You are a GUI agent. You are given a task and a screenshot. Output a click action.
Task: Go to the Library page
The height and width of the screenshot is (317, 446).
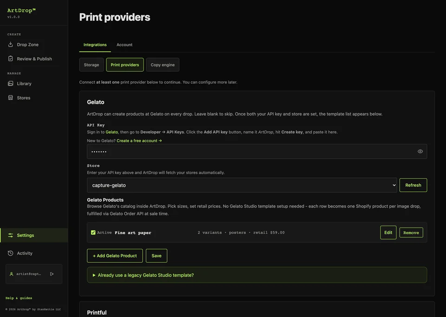tap(34, 83)
